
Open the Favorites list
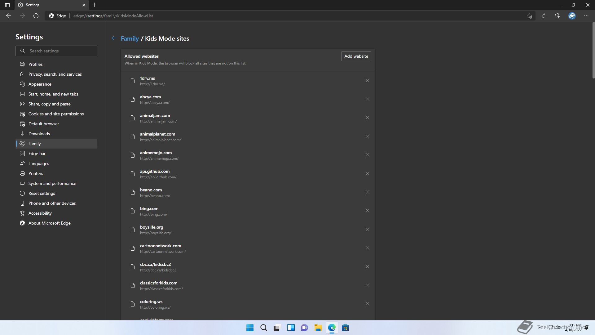[544, 16]
